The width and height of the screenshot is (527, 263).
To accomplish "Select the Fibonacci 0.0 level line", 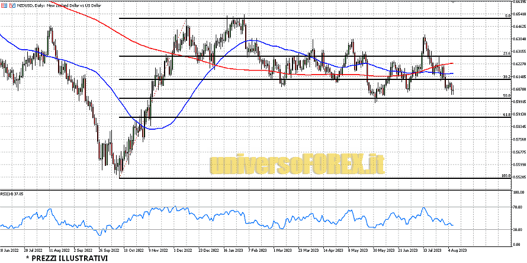I will (296, 18).
